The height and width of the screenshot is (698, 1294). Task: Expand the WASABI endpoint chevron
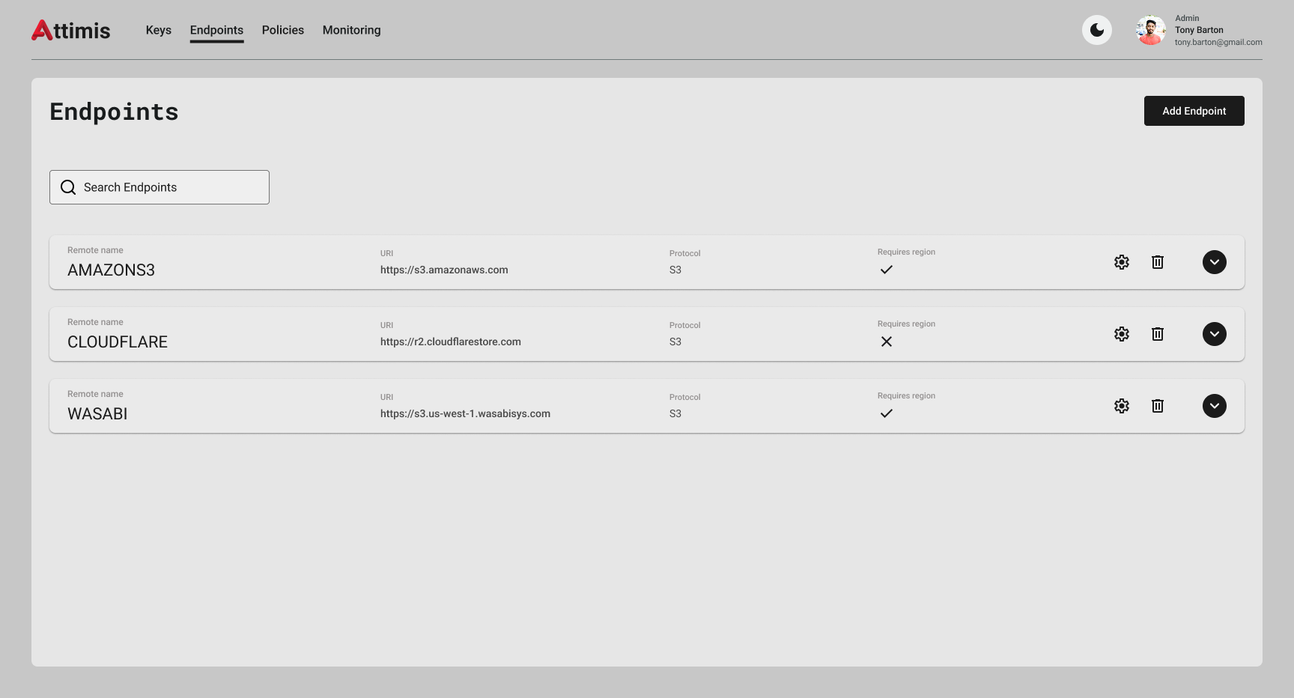click(x=1214, y=406)
